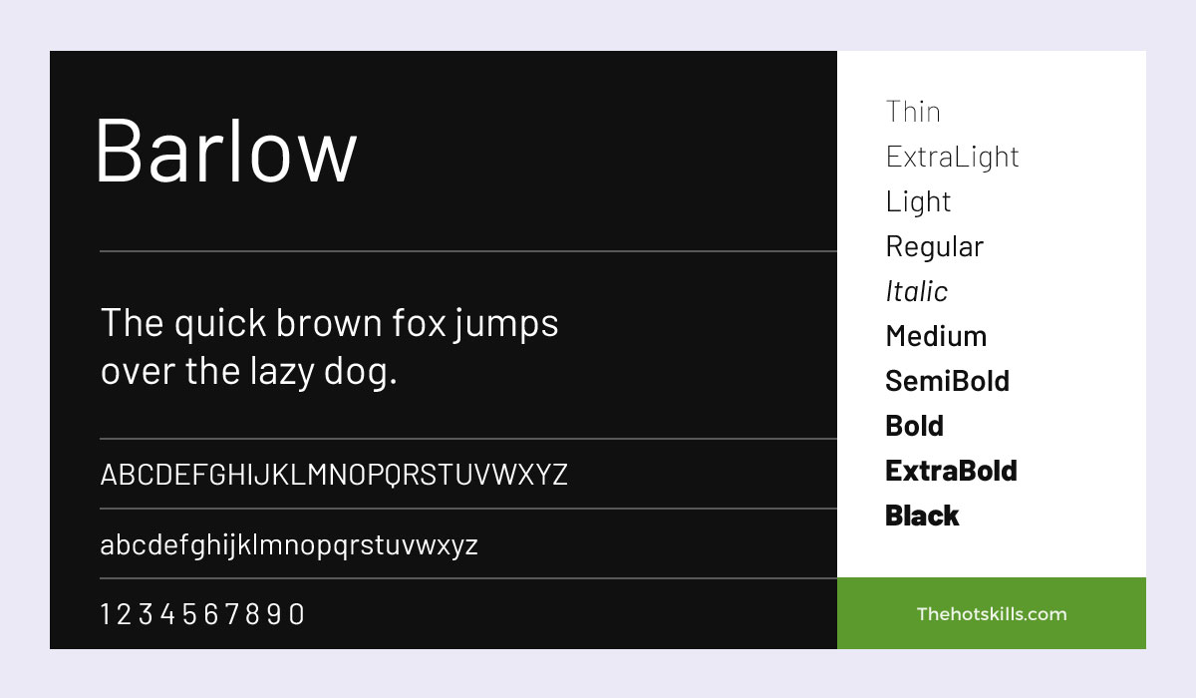Screen dimensions: 1196x698
Task: Choose the ExtraBold weight label
Action: 951,471
